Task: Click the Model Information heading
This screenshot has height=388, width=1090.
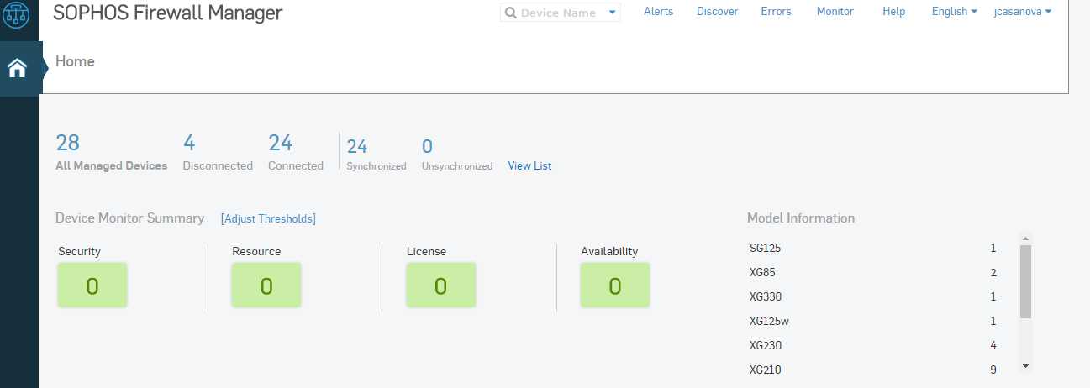Action: click(x=801, y=218)
